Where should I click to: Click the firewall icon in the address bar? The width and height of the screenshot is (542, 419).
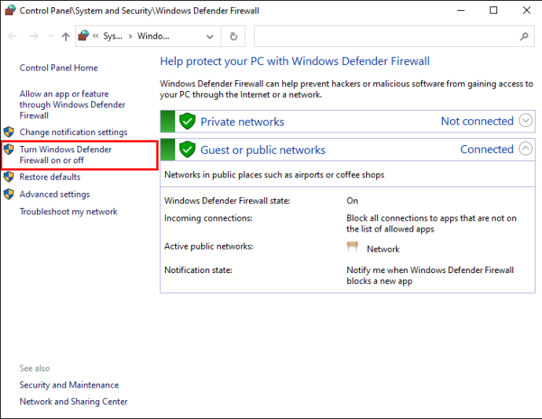[x=83, y=35]
